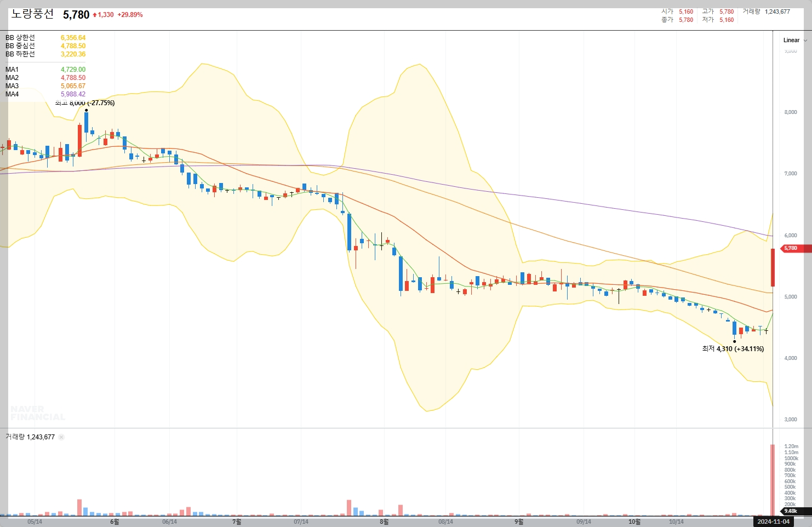Select the MA1 legend entry

12,70
